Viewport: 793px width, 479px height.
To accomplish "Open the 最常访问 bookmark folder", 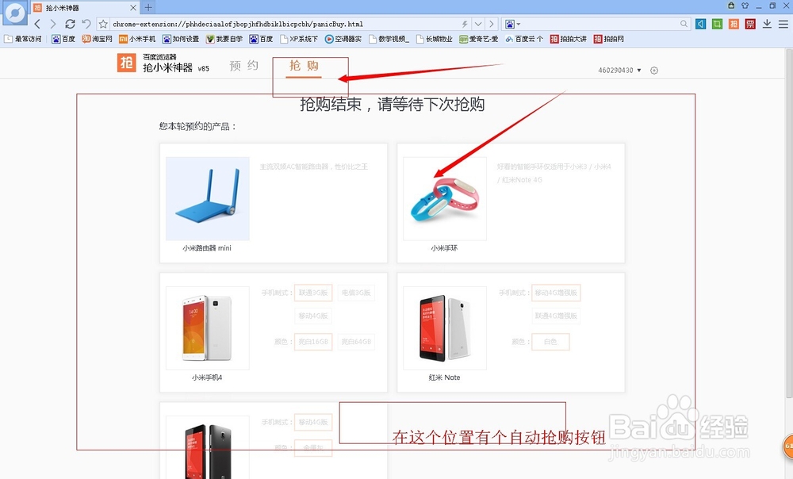I will pos(23,39).
